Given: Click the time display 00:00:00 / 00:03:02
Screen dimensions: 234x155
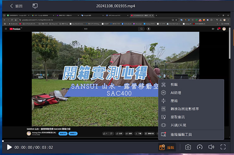Looking at the screenshot, I should [34, 147].
